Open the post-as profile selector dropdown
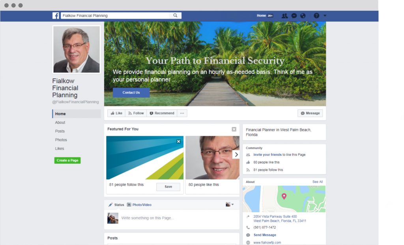This screenshot has height=245, width=404. pos(230,204)
